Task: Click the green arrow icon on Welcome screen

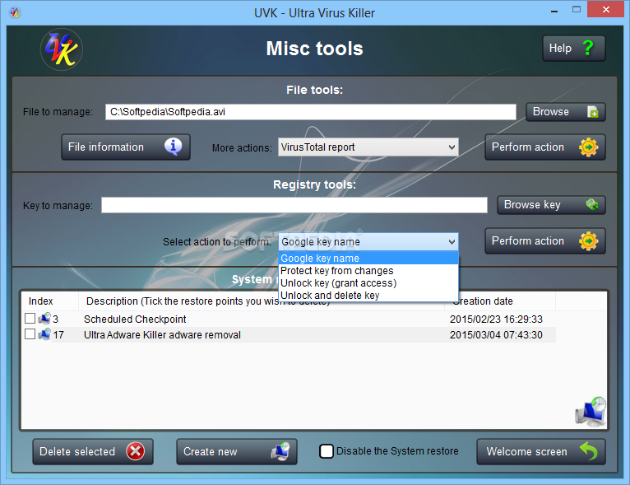Action: pyautogui.click(x=589, y=450)
